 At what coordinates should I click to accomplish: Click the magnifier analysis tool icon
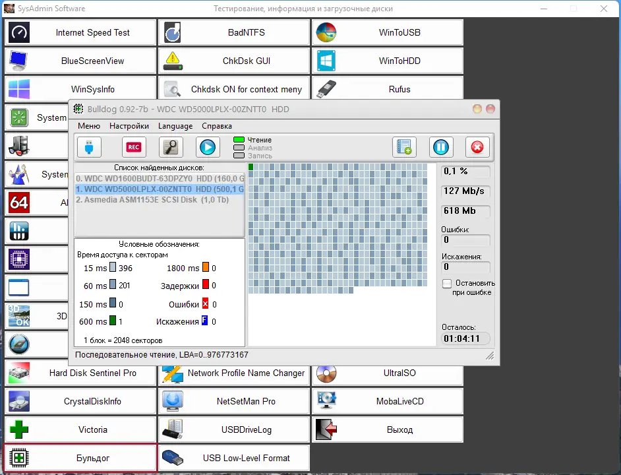pyautogui.click(x=171, y=147)
